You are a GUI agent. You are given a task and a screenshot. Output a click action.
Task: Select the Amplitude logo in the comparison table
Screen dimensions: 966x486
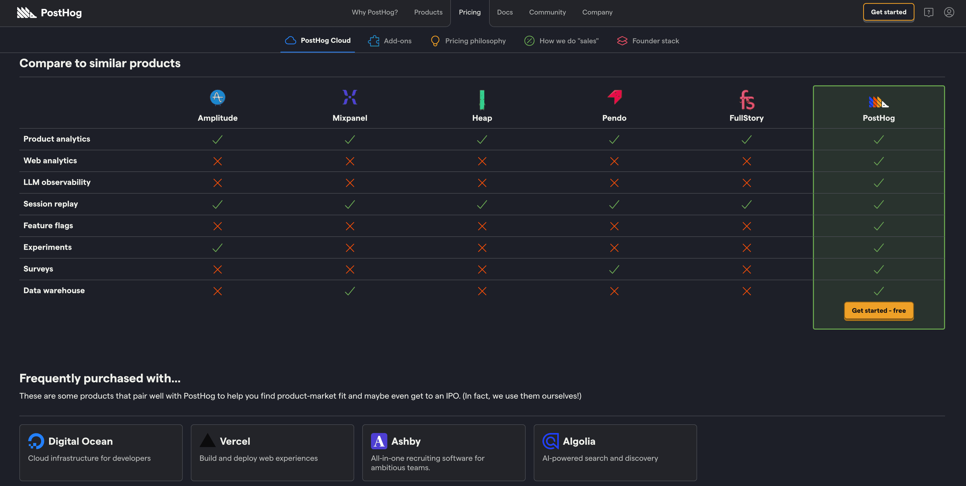tap(217, 98)
